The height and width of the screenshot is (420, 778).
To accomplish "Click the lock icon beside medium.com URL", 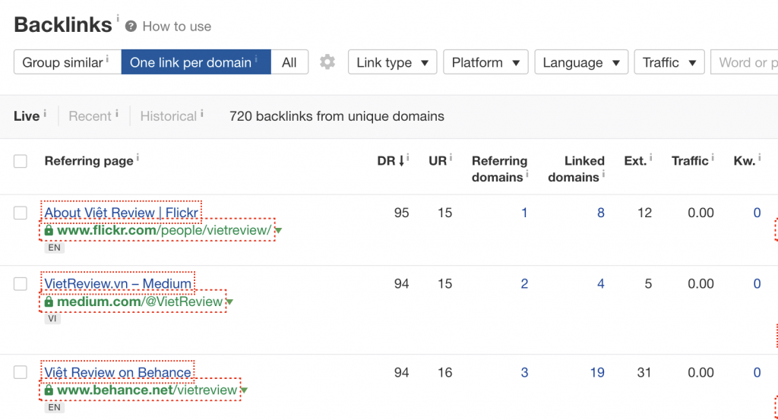I will pos(49,302).
